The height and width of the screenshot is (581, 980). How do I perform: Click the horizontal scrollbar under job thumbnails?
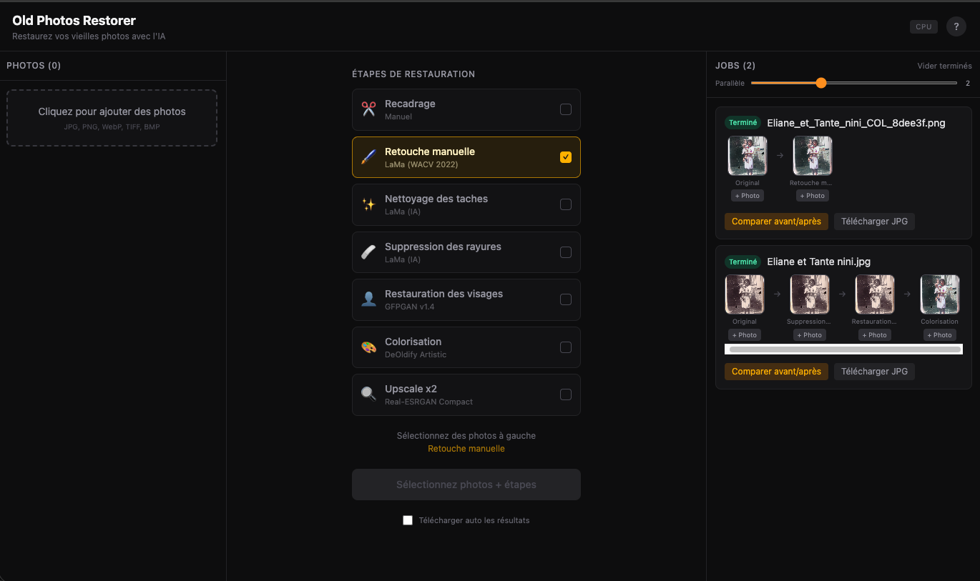click(844, 349)
